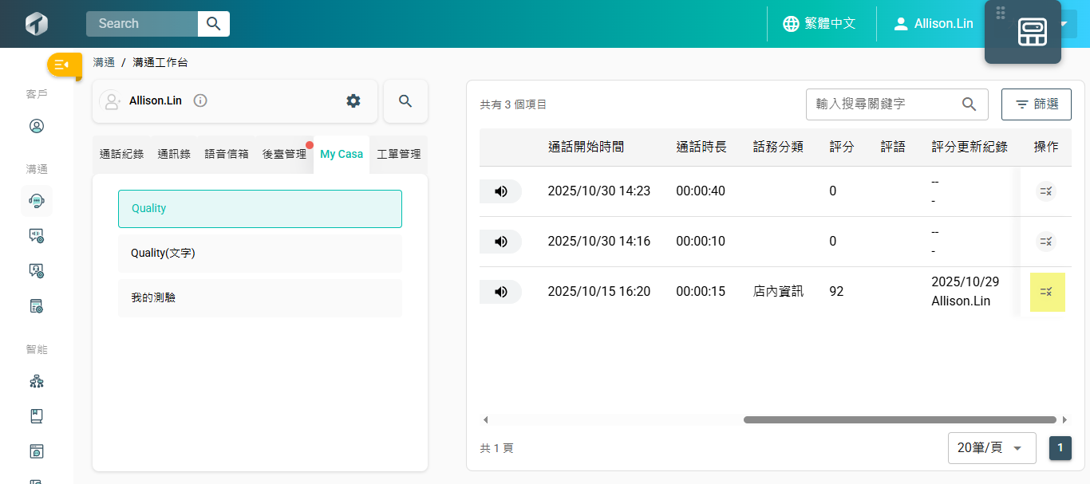Viewport: 1090px width, 484px height.
Task: Play audio for the 2025/10/15 call
Action: 500,292
